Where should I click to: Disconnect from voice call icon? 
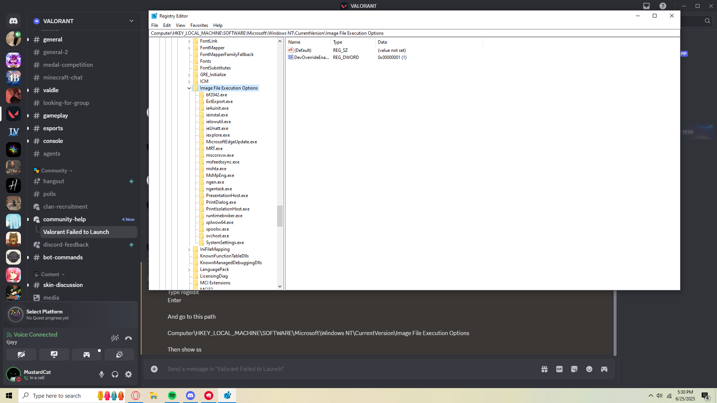(128, 338)
